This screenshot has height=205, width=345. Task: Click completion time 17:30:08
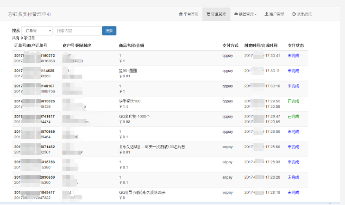(273, 106)
